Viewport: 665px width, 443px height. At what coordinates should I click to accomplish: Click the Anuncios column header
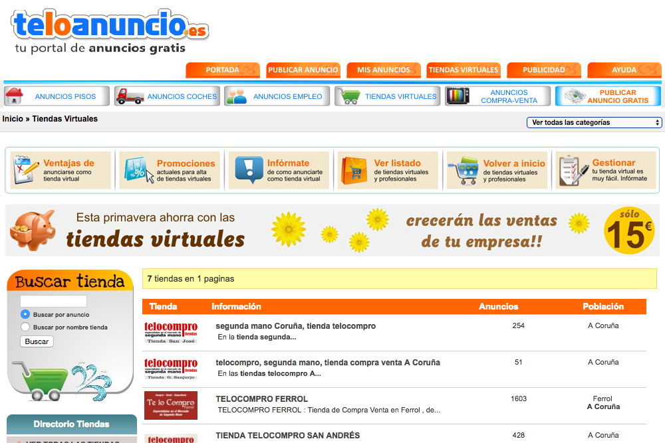coord(498,307)
